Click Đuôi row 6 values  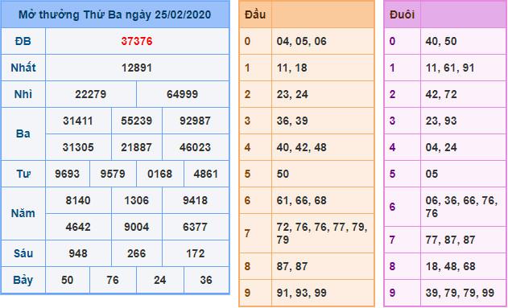pos(461,207)
